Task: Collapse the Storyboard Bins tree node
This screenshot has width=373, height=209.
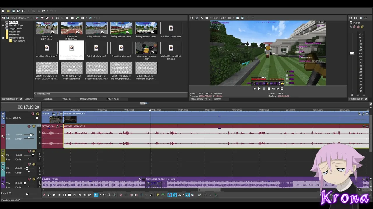Action: coord(3,38)
